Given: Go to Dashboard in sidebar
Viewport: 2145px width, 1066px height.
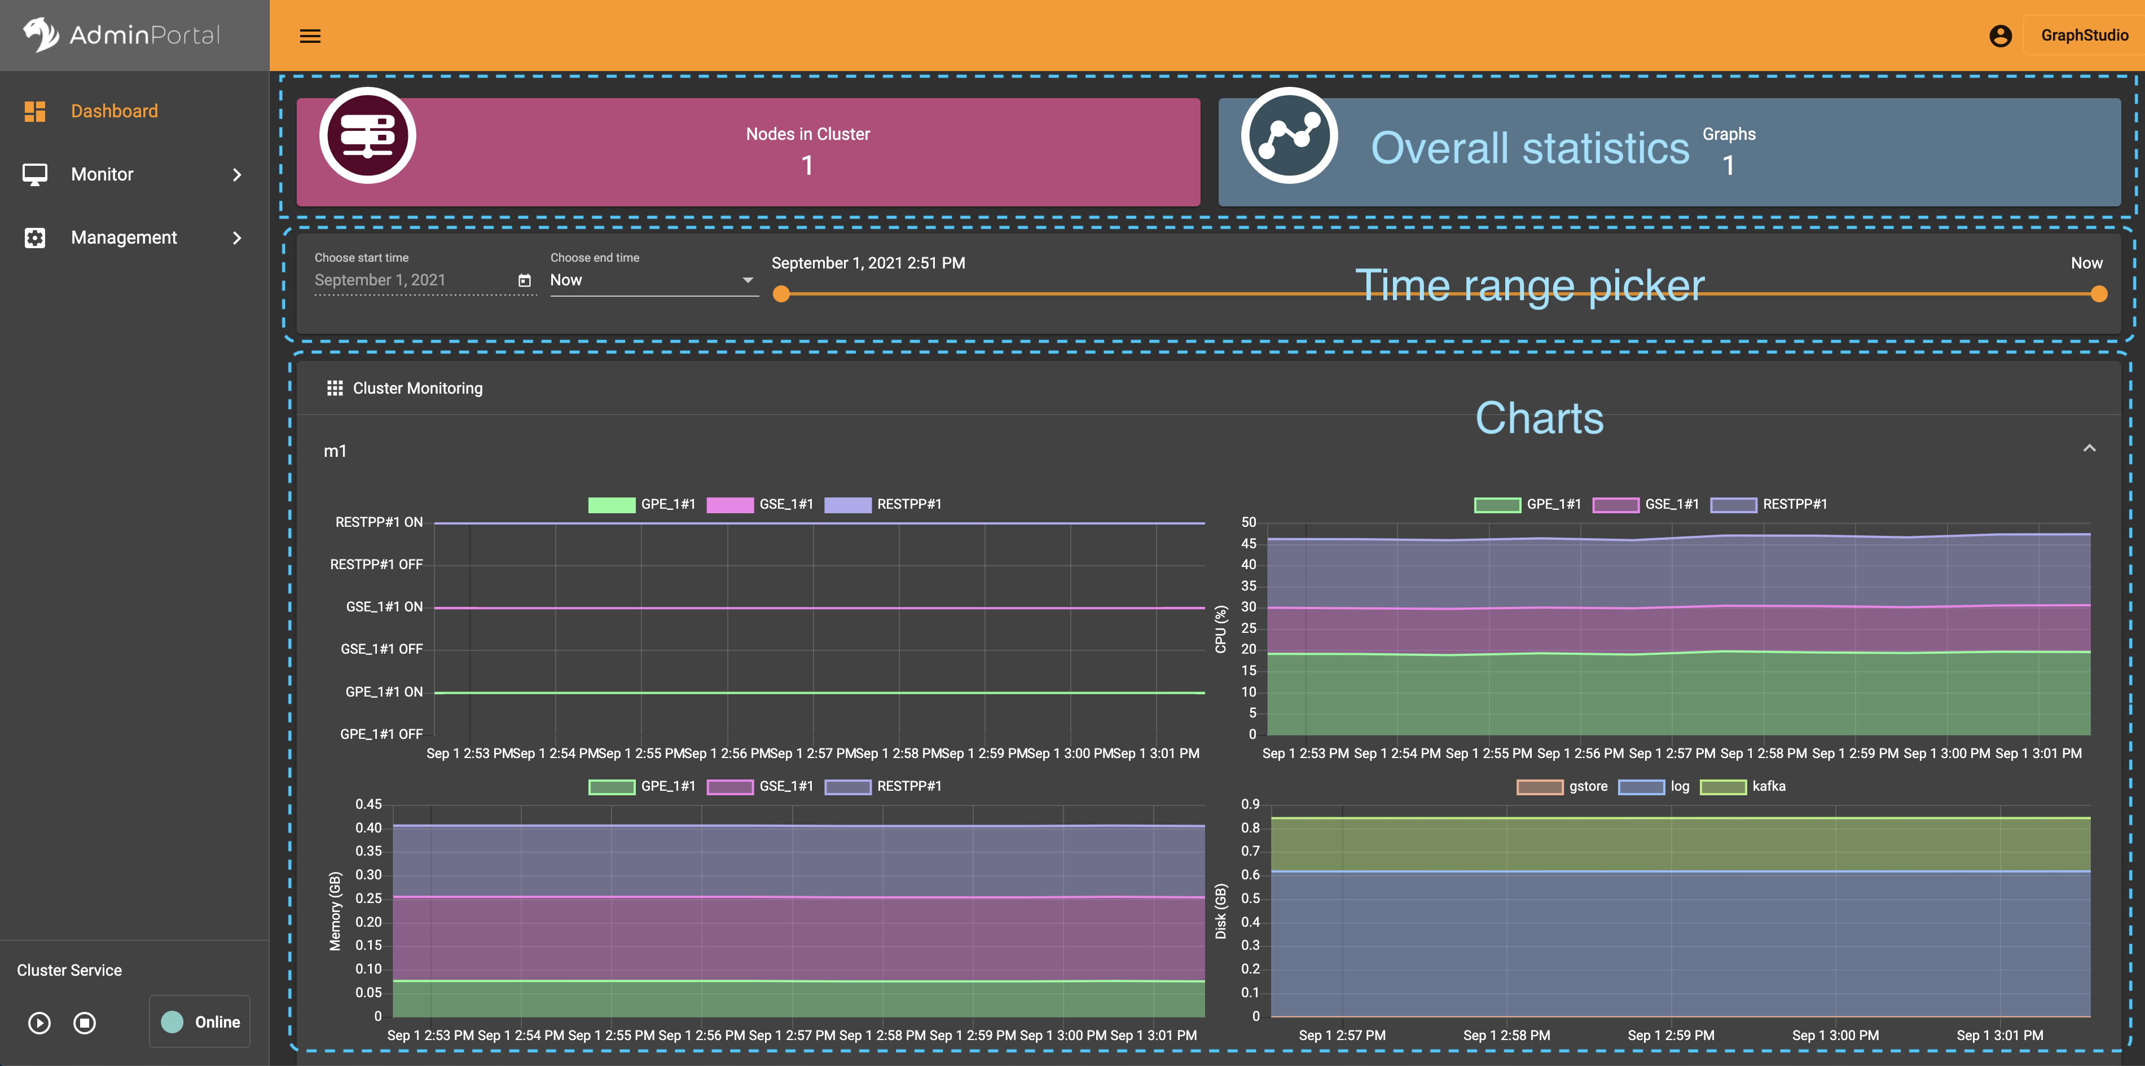Looking at the screenshot, I should (x=114, y=111).
